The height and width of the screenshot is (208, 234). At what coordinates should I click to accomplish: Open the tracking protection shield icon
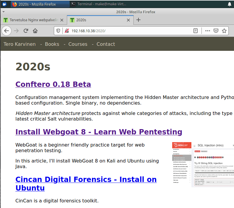pyautogui.click(x=58, y=31)
